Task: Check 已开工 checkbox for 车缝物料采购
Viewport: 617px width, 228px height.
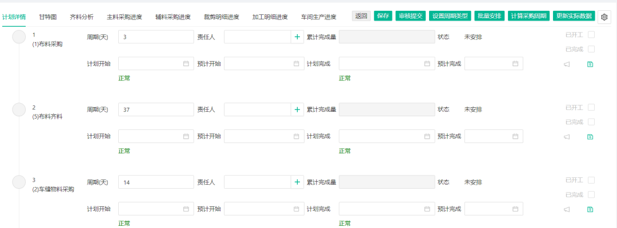Action: pos(591,180)
